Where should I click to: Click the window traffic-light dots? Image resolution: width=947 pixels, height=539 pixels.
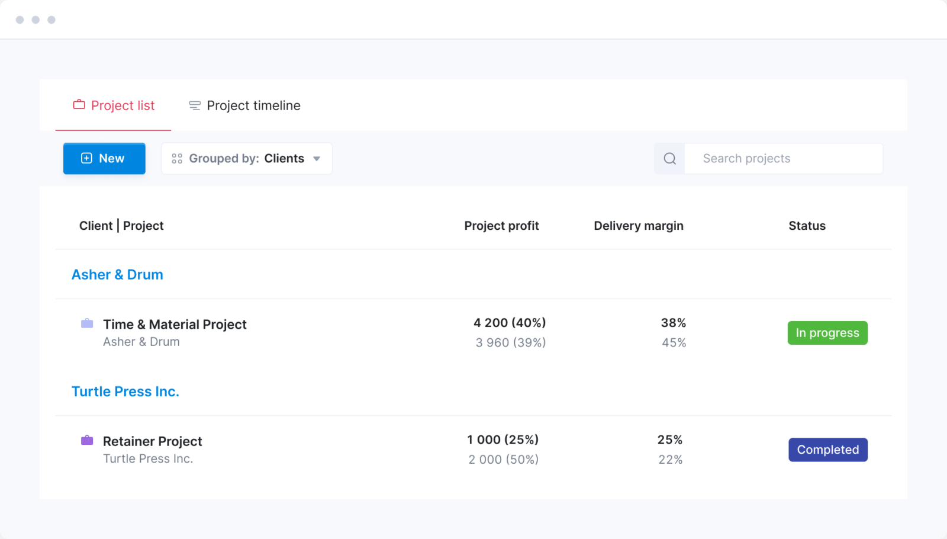[36, 19]
